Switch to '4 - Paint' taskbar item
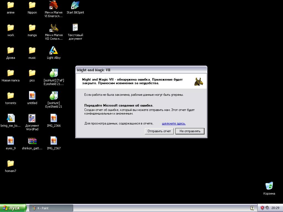 coord(51,208)
